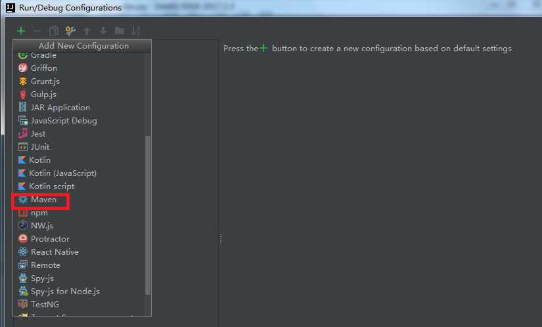The image size is (542, 327).
Task: Click the configuration list vertical scrollbar
Action: pyautogui.click(x=148, y=215)
